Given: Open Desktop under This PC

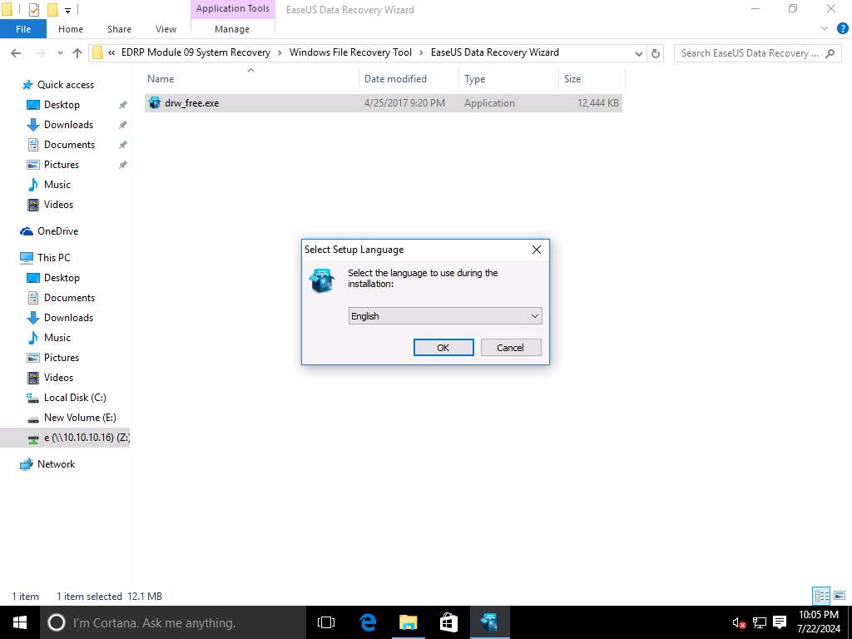Looking at the screenshot, I should point(62,278).
